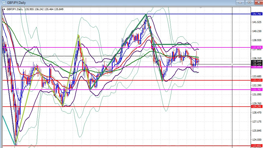Click the 138.935 price scale value

tap(257, 40)
